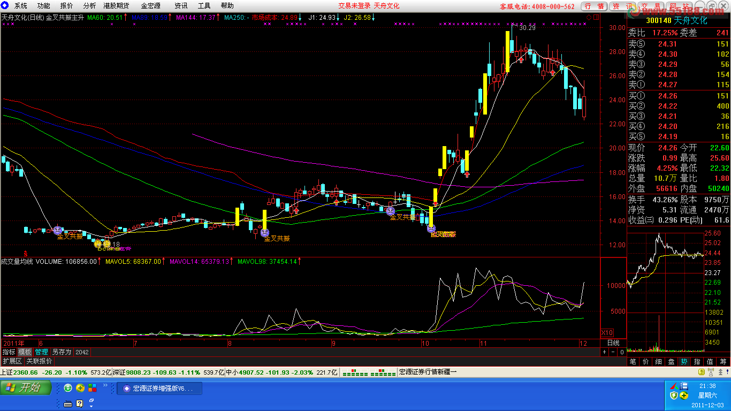The width and height of the screenshot is (731, 411).
Task: Click the 指标 button below the chart
Action: pos(9,352)
